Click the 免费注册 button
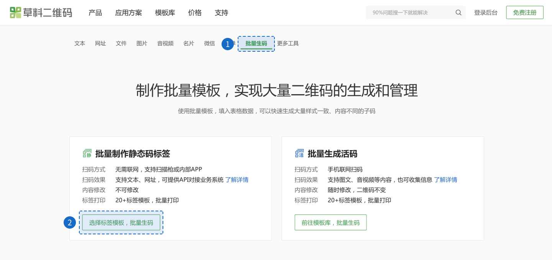This screenshot has height=260, width=552. click(x=525, y=13)
